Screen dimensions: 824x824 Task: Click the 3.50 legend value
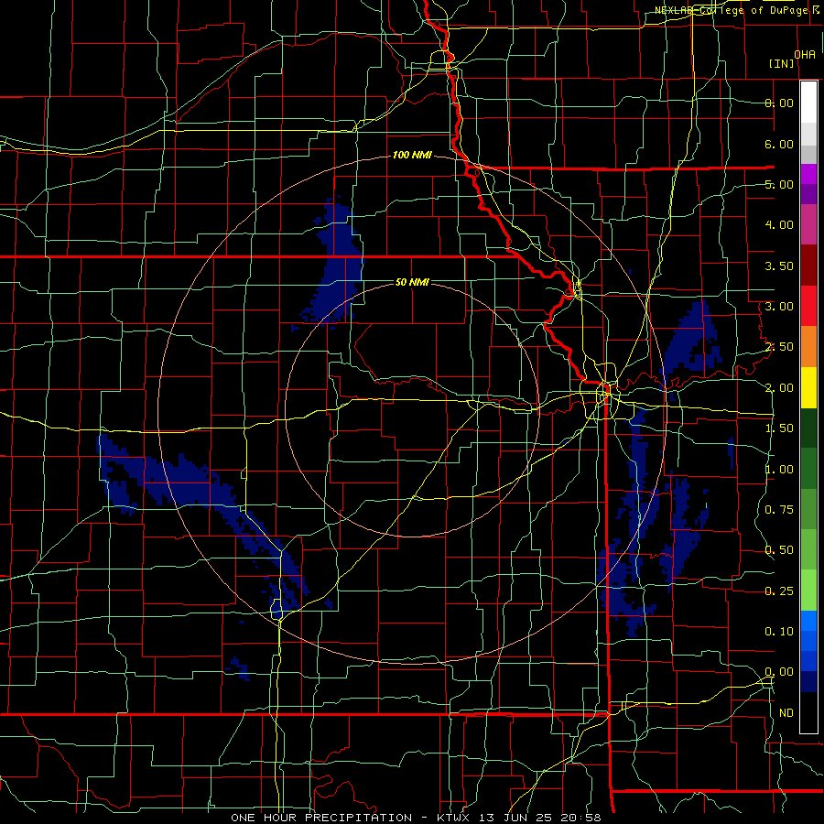(779, 266)
